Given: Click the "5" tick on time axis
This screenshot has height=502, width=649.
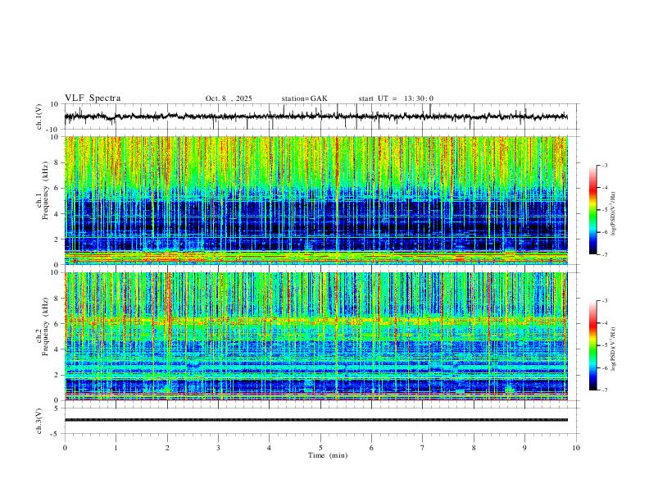Looking at the screenshot, I should [x=320, y=448].
